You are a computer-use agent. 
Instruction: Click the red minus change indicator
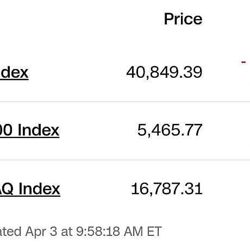click(x=243, y=62)
